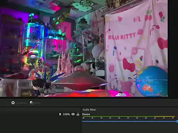Click the green section of the Device level meter
Image resolution: width=178 pixels, height=133 pixels.
point(119,116)
